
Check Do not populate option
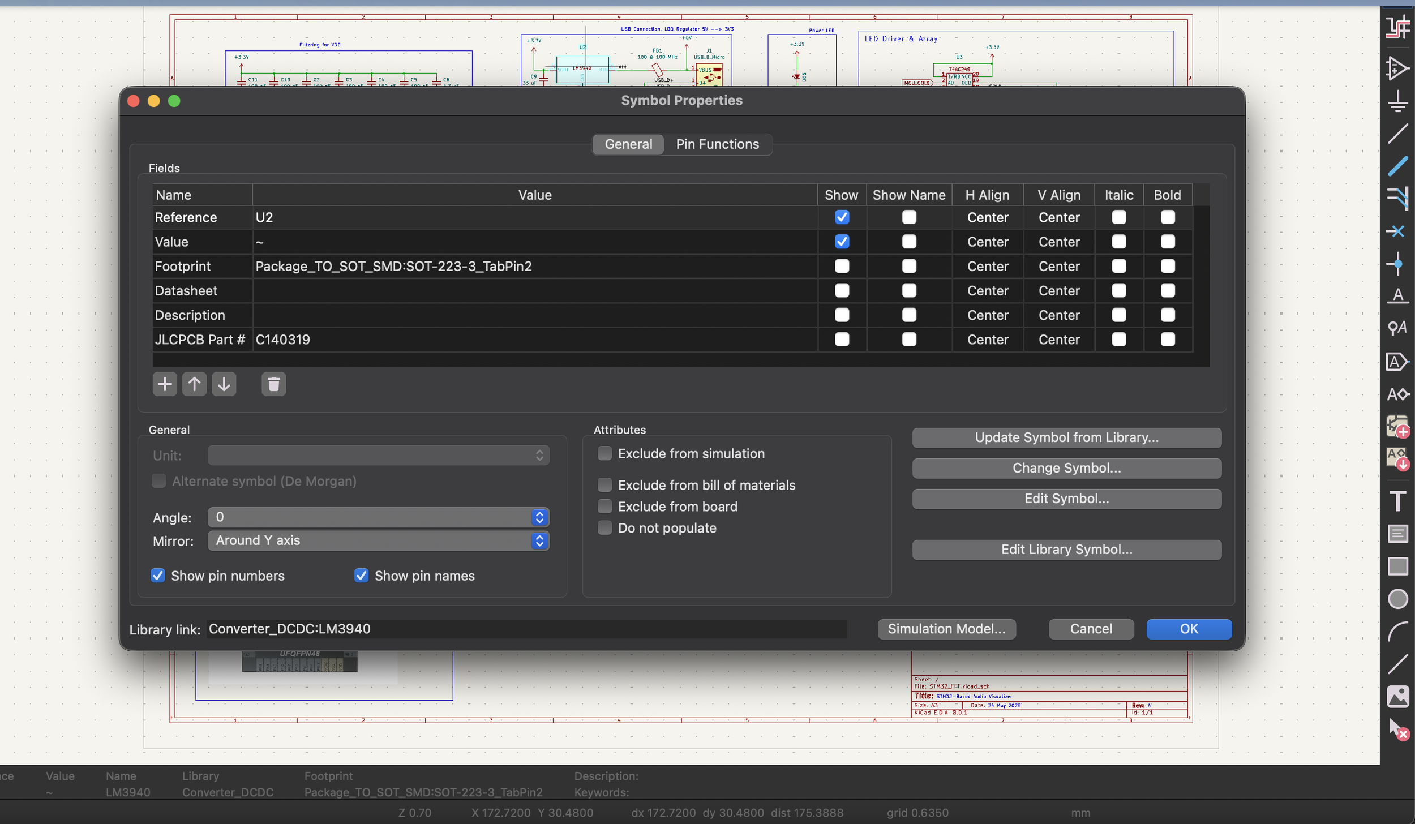point(605,528)
